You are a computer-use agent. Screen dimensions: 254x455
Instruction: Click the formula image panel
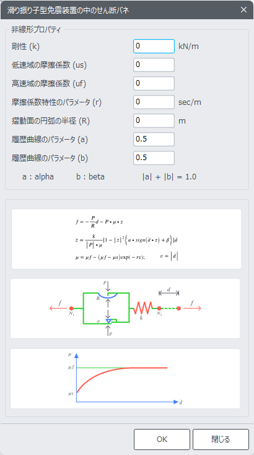(126, 239)
